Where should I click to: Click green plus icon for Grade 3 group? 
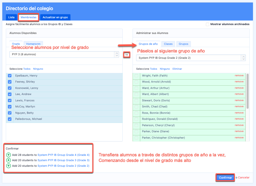(x=8, y=160)
